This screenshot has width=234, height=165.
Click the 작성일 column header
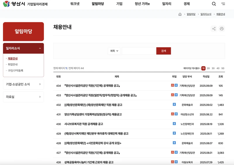pos(206,77)
